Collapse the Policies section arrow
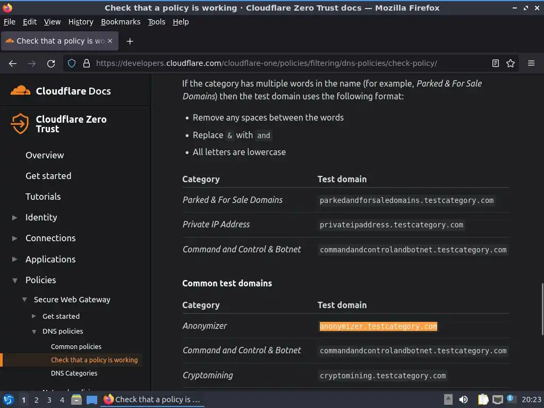Image resolution: width=544 pixels, height=408 pixels. [x=14, y=280]
